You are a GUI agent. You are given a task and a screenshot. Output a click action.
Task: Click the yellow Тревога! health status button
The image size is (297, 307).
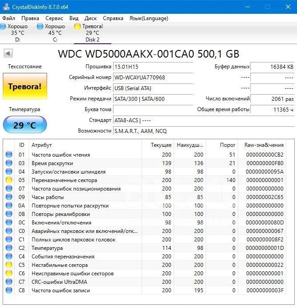[x=25, y=87]
